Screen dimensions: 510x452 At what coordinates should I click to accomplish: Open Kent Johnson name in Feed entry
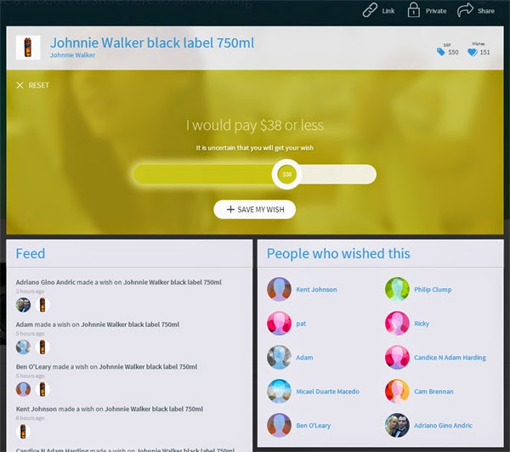(x=36, y=409)
